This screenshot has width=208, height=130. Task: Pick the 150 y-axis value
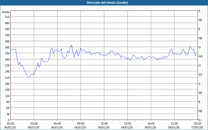[x=7, y=90]
